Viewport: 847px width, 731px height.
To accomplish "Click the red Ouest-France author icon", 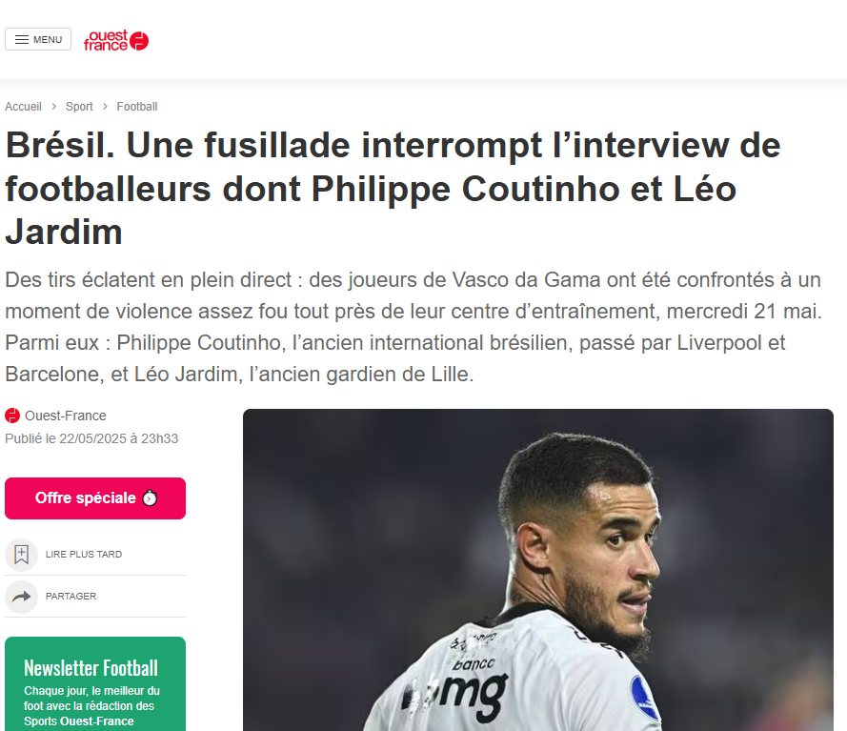I will [x=12, y=416].
